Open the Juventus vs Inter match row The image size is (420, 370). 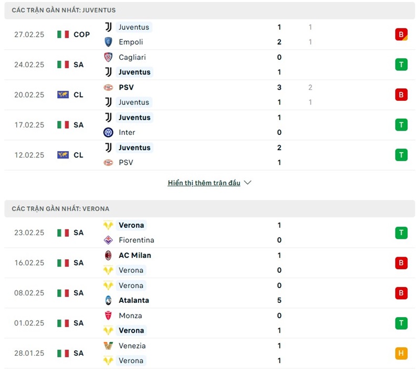tap(210, 125)
